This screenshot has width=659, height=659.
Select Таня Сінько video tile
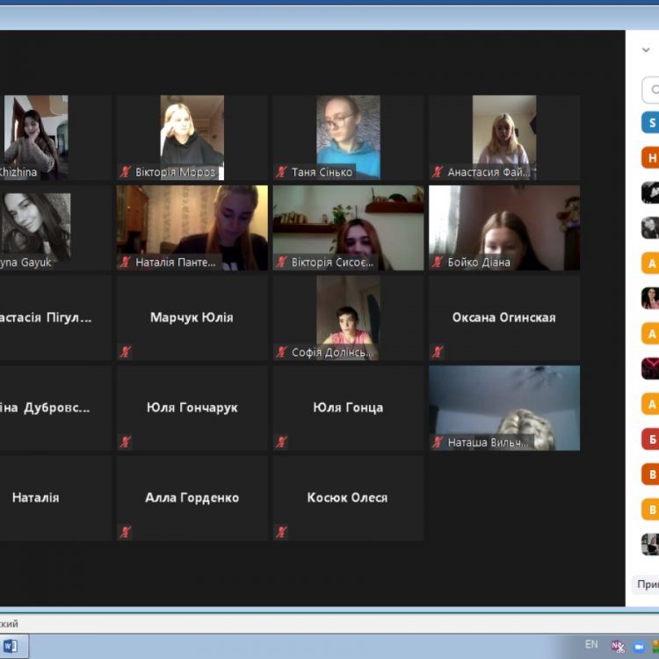pos(348,137)
